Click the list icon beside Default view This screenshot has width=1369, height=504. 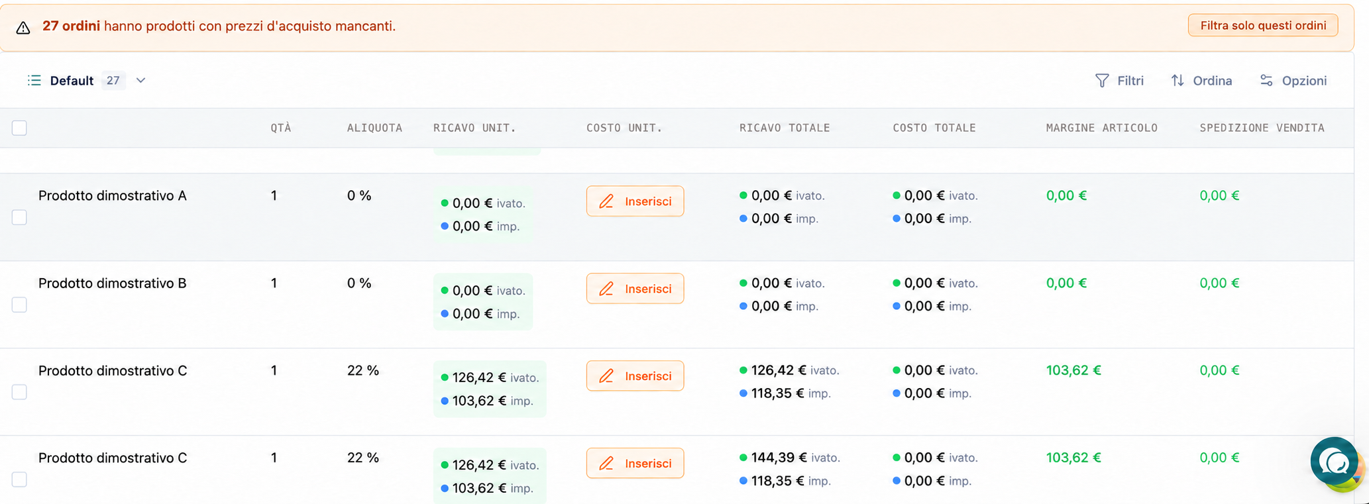(x=34, y=81)
